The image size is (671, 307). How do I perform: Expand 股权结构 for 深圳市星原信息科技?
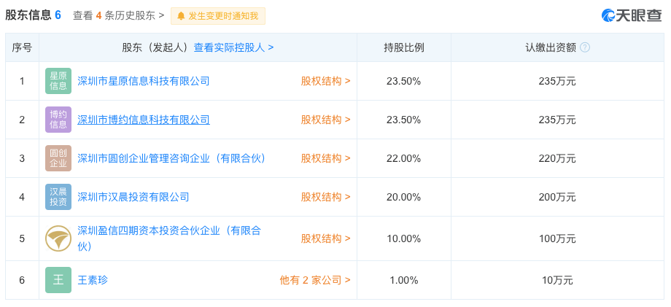click(326, 81)
